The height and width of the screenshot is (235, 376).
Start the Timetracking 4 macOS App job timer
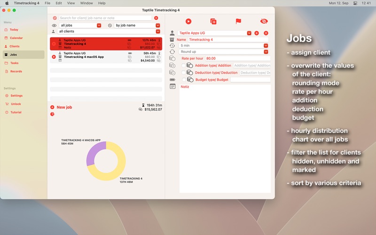click(54, 57)
